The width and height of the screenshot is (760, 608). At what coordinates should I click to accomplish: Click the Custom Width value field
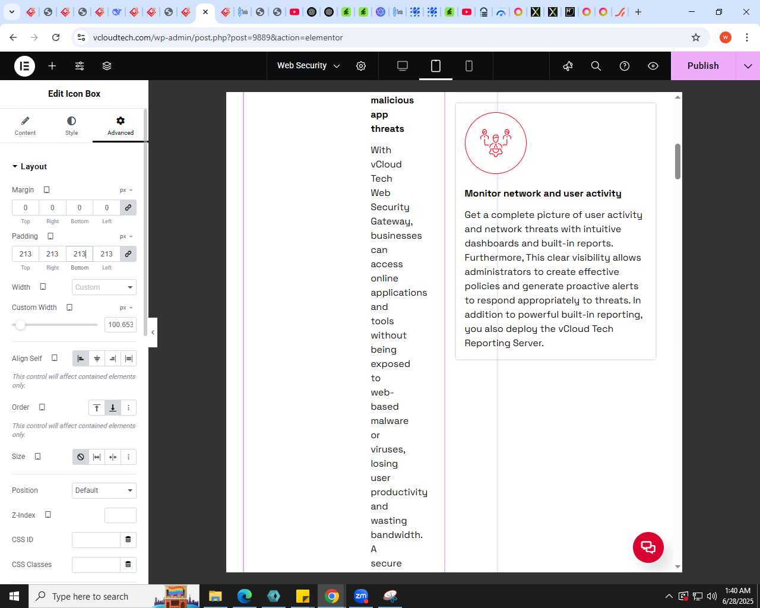(x=121, y=325)
